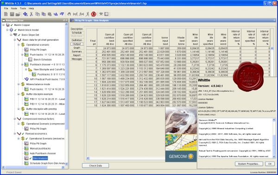
Task: Click the Waste best tonne column header
Action: coord(178,37)
